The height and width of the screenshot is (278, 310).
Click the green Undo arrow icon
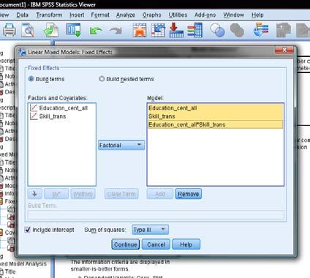pyautogui.click(x=95, y=31)
